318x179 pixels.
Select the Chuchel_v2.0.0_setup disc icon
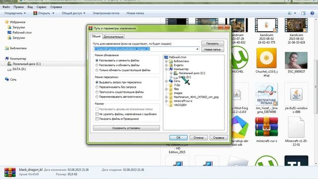(266, 58)
